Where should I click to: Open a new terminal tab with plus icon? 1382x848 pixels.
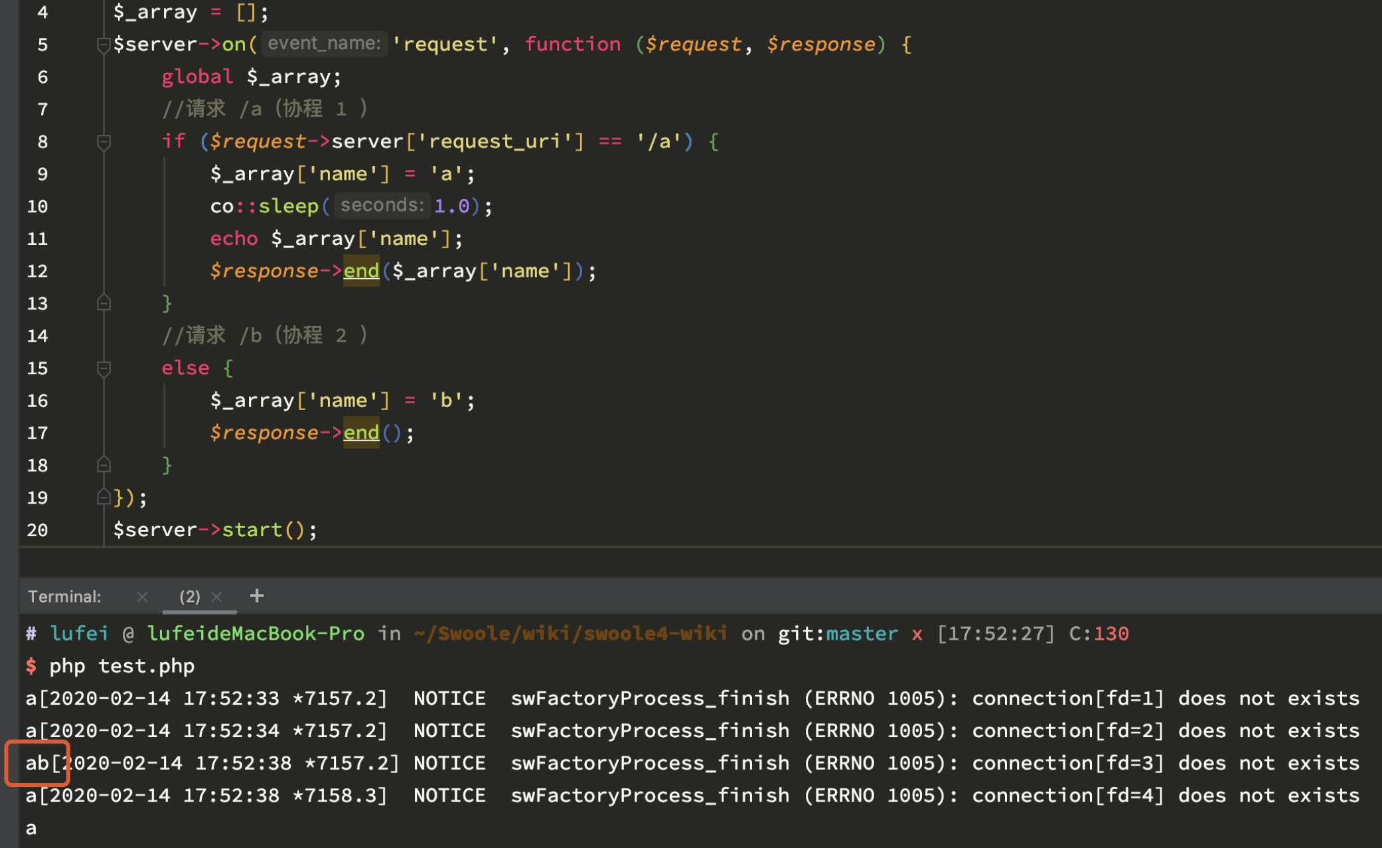[257, 596]
